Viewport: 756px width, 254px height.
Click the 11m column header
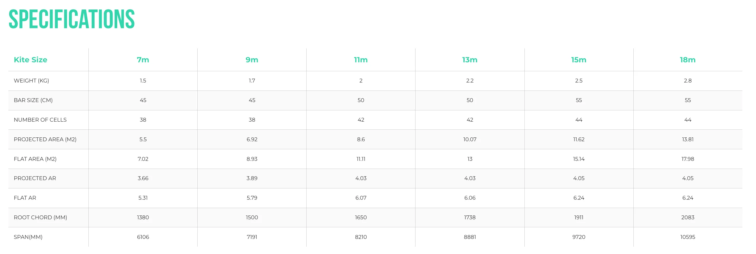pyautogui.click(x=361, y=60)
